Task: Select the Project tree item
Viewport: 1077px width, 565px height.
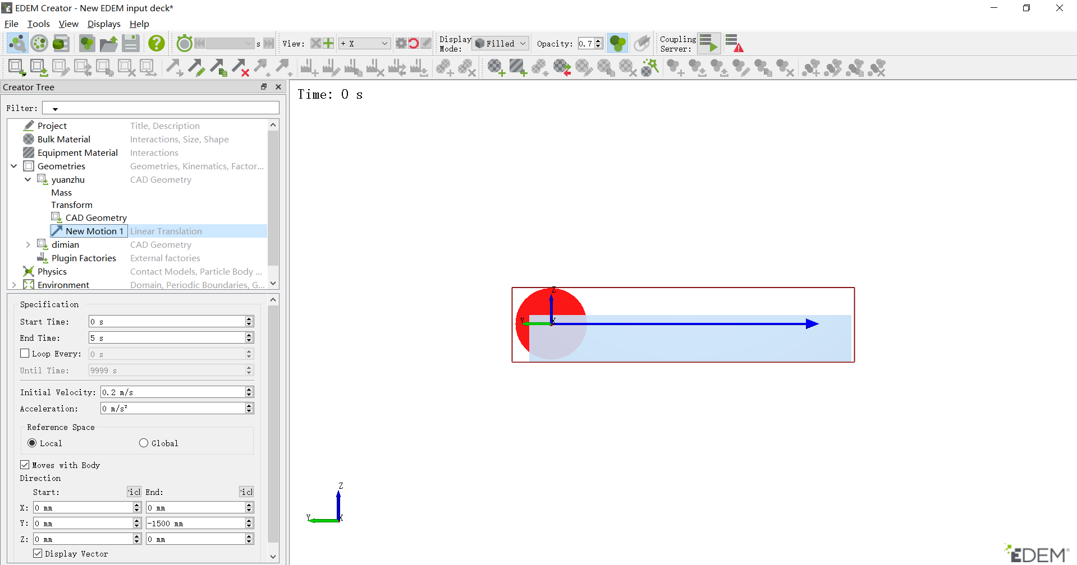Action: click(52, 126)
